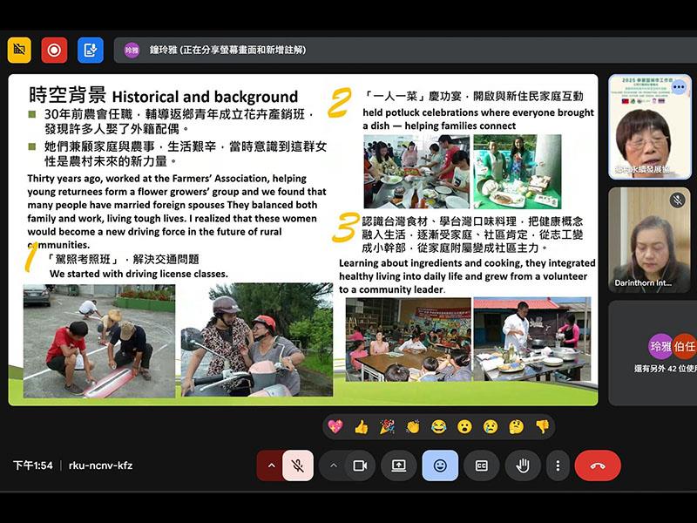Raise hand using the hand icon

click(x=522, y=465)
